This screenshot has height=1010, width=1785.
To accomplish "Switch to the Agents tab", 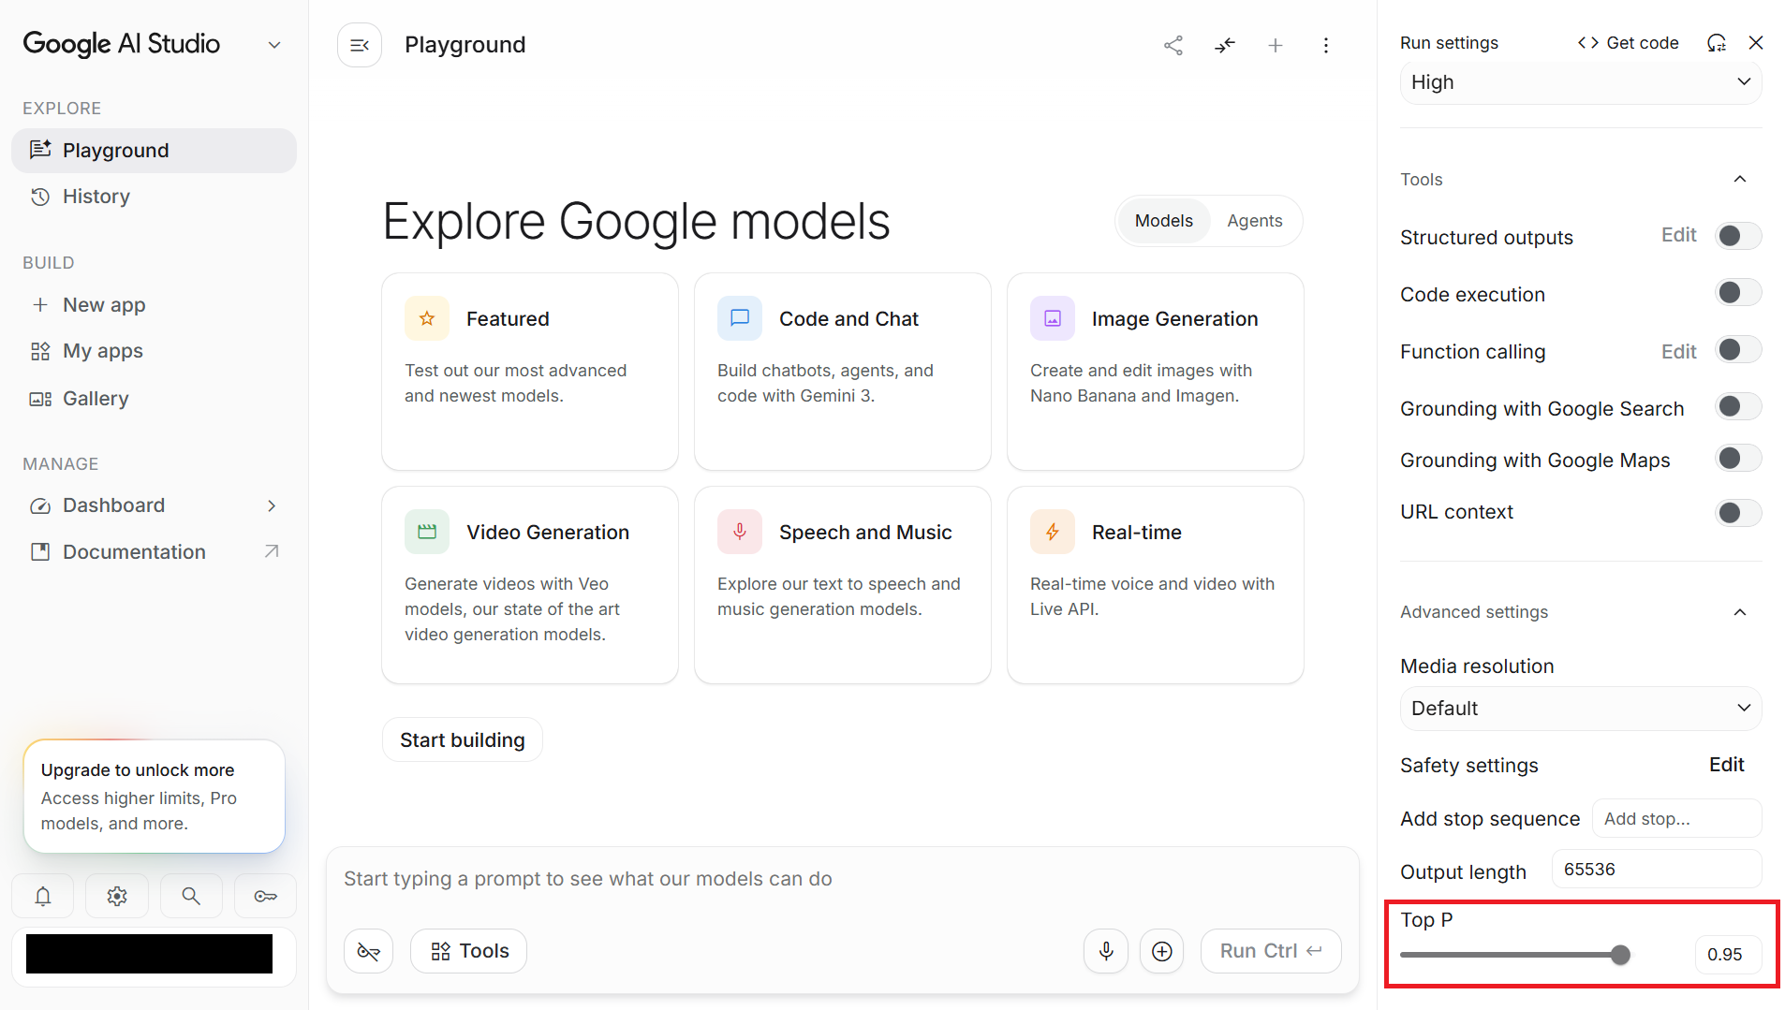I will click(1255, 221).
